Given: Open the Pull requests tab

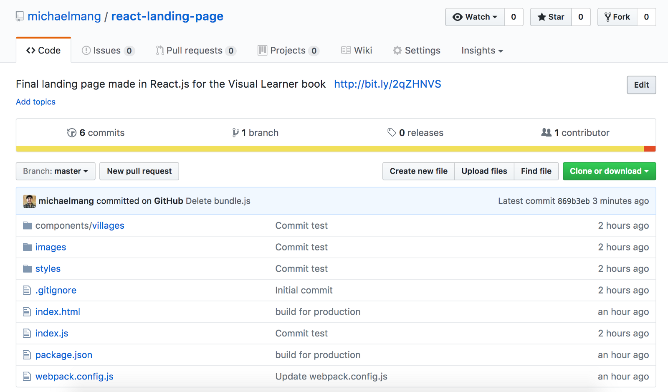Looking at the screenshot, I should coord(195,51).
